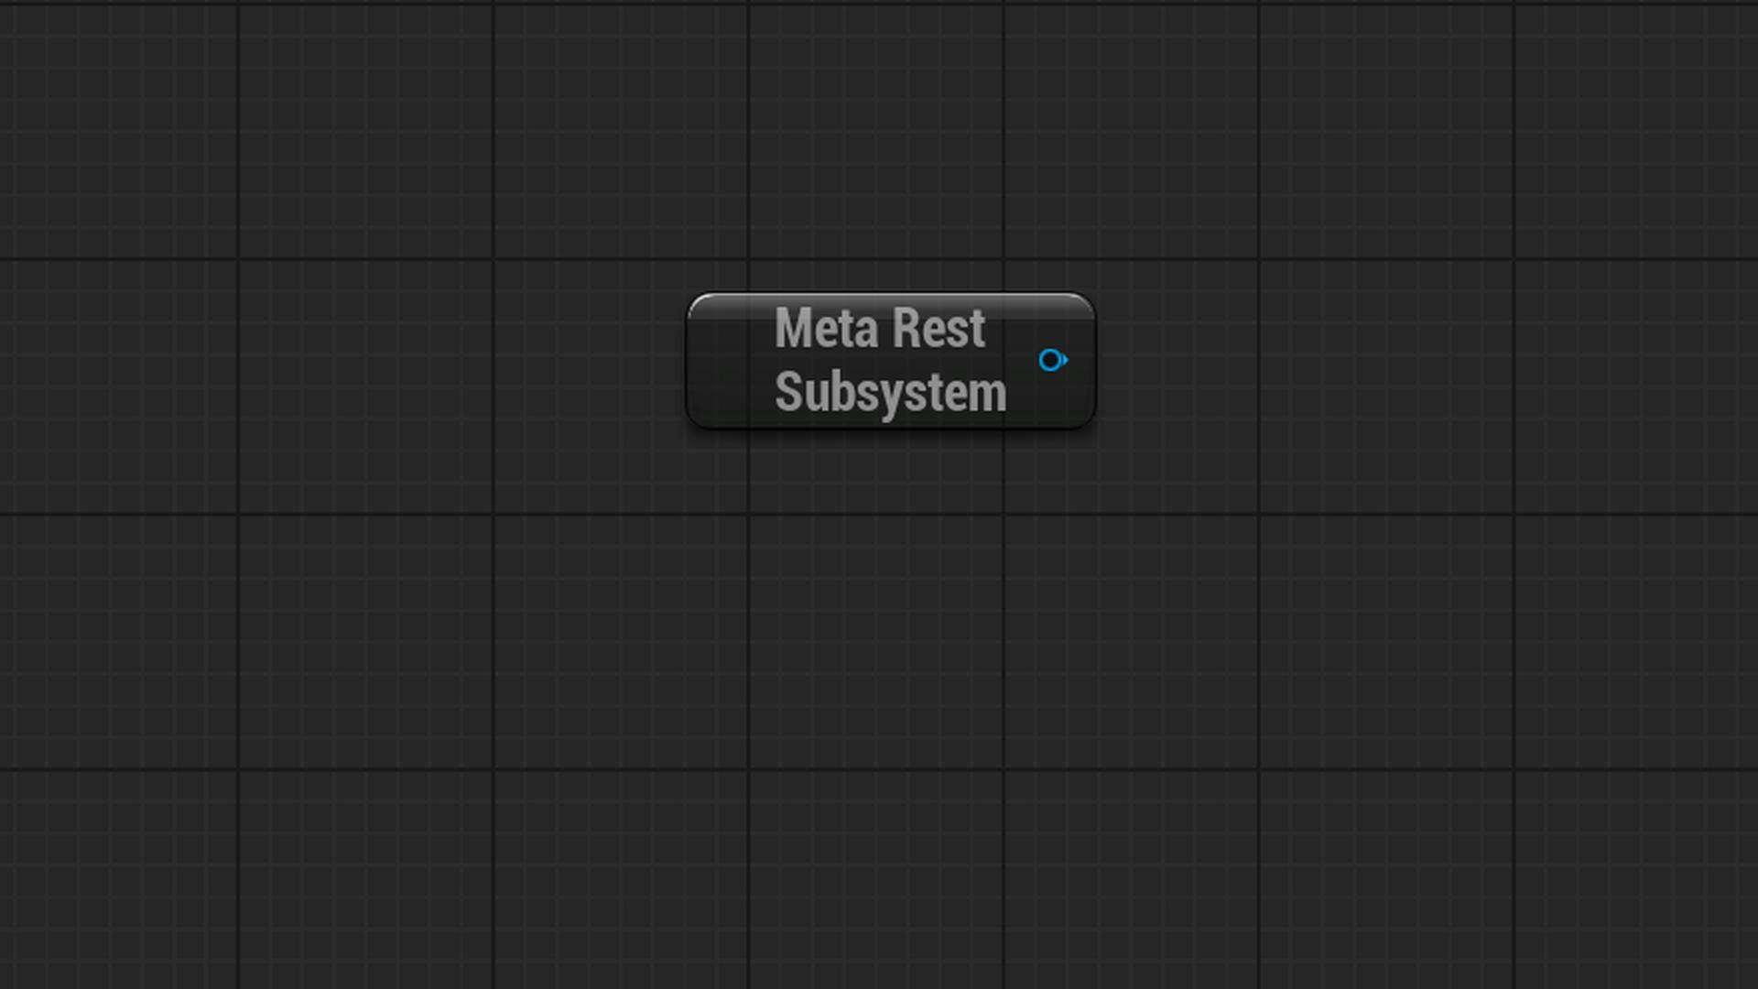
Task: Click the Meta Rest Subsystem return value pin
Action: pyautogui.click(x=1053, y=361)
